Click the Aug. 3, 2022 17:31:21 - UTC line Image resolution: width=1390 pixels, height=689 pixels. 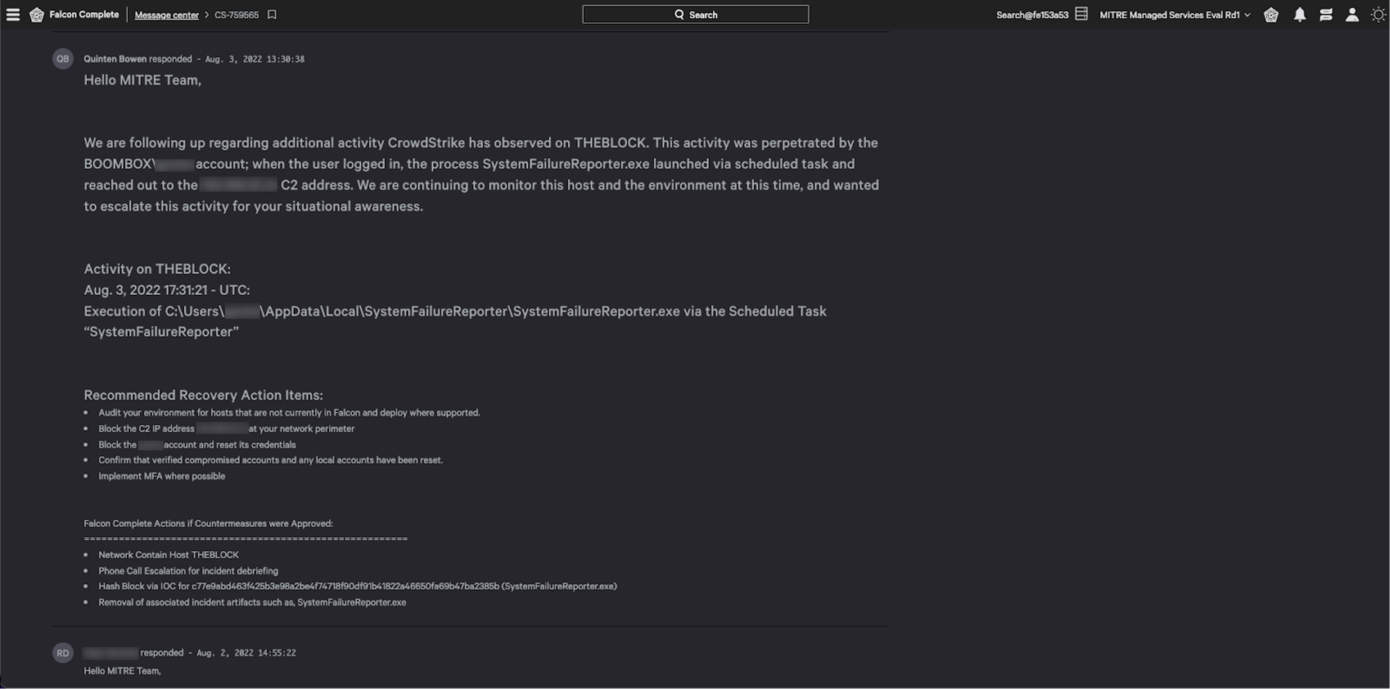(x=167, y=290)
